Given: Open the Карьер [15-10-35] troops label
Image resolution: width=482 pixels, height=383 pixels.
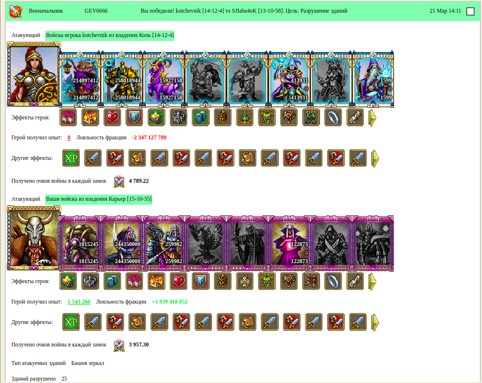Looking at the screenshot, I should pyautogui.click(x=99, y=199).
